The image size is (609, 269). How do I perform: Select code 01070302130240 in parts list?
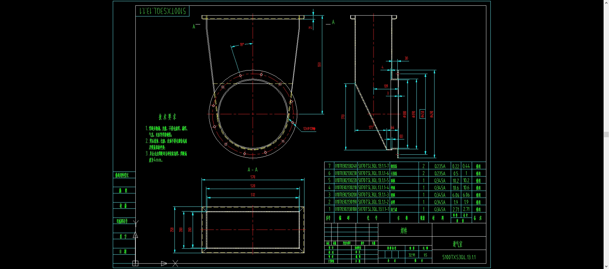346,166
